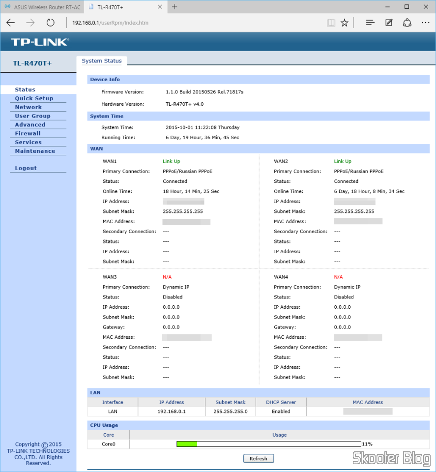Click the System Time section header

[259, 116]
